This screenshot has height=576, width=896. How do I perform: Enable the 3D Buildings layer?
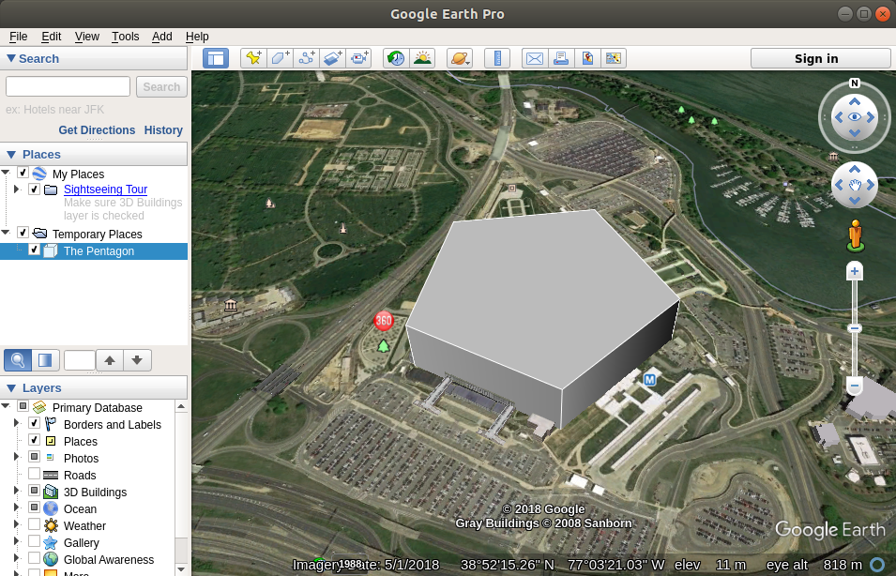tap(35, 492)
